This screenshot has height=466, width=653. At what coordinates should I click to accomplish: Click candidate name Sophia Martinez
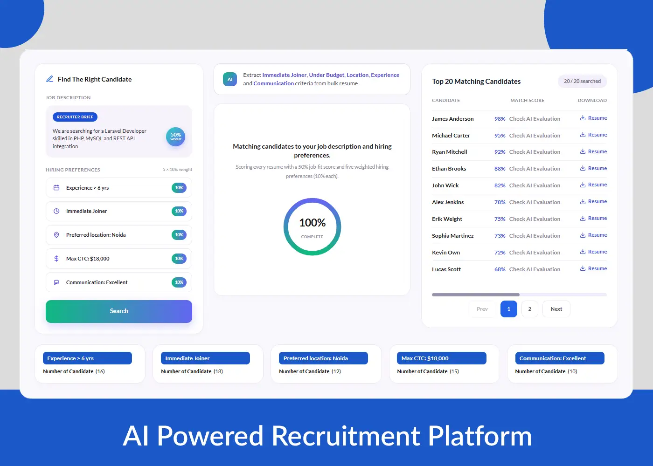click(453, 236)
